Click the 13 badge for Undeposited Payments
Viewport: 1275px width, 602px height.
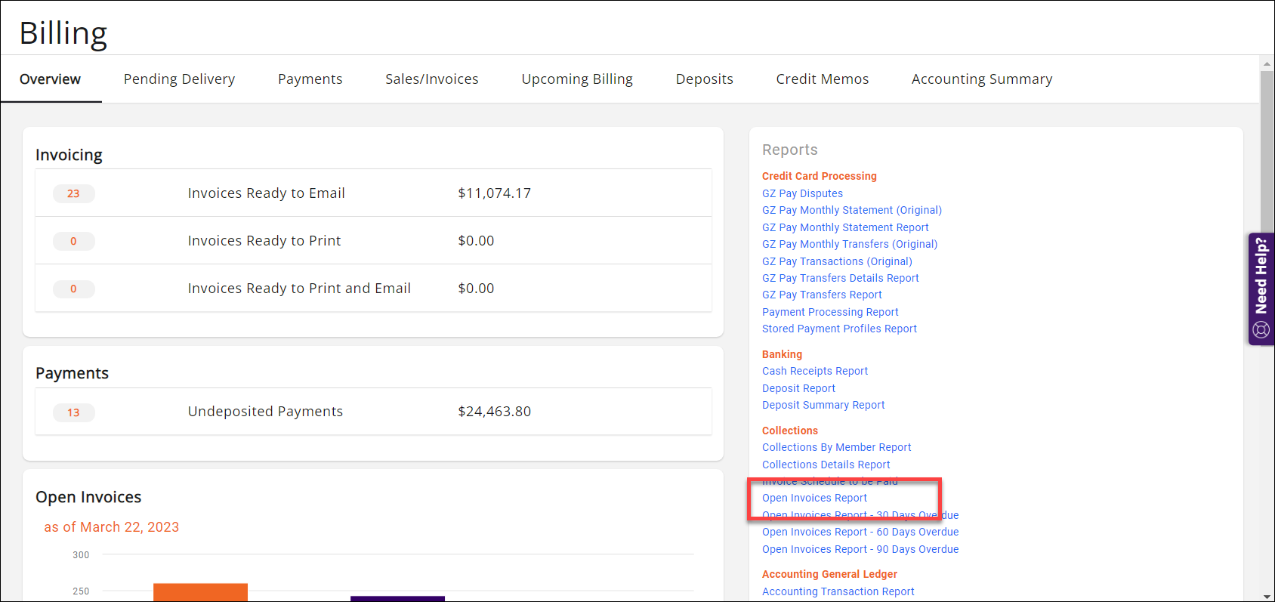(x=73, y=412)
